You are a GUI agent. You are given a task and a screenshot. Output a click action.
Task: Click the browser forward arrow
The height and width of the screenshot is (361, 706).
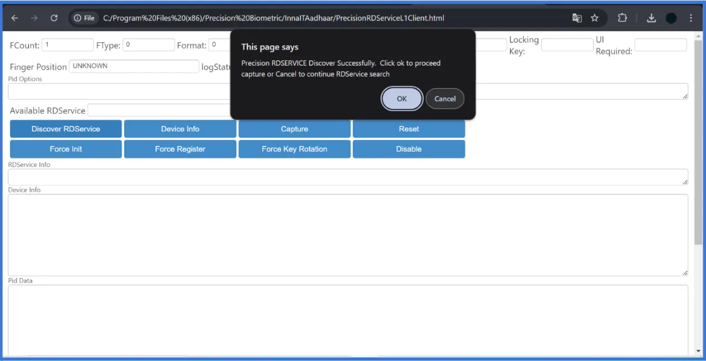point(34,18)
